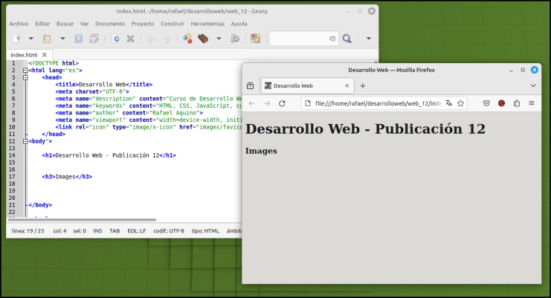The height and width of the screenshot is (298, 551).
Task: Click the "tipo: HTML" status entry
Action: click(x=205, y=231)
